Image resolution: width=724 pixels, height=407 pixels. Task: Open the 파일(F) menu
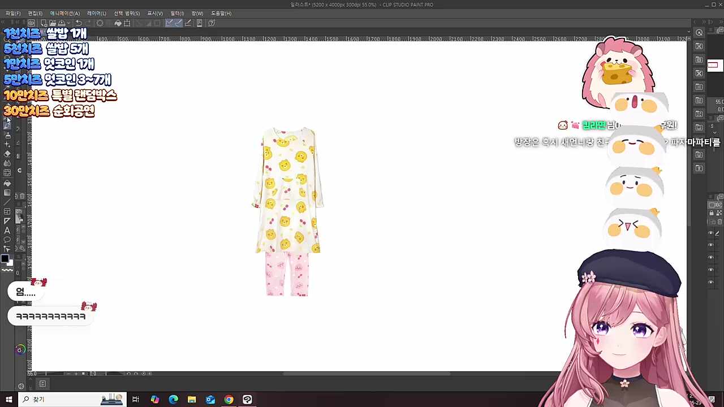coord(13,13)
